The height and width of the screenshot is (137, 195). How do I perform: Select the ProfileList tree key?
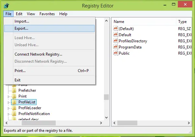(x=27, y=102)
